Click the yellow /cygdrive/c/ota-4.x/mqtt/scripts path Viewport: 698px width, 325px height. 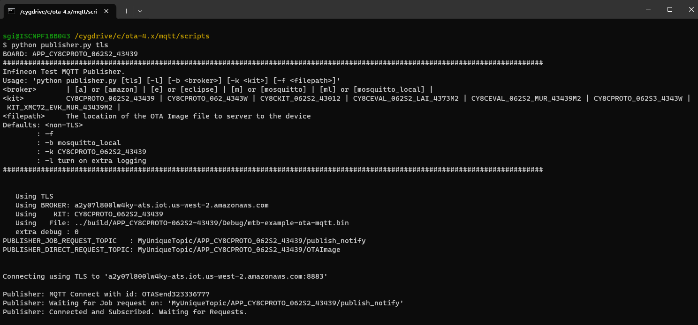coord(142,36)
